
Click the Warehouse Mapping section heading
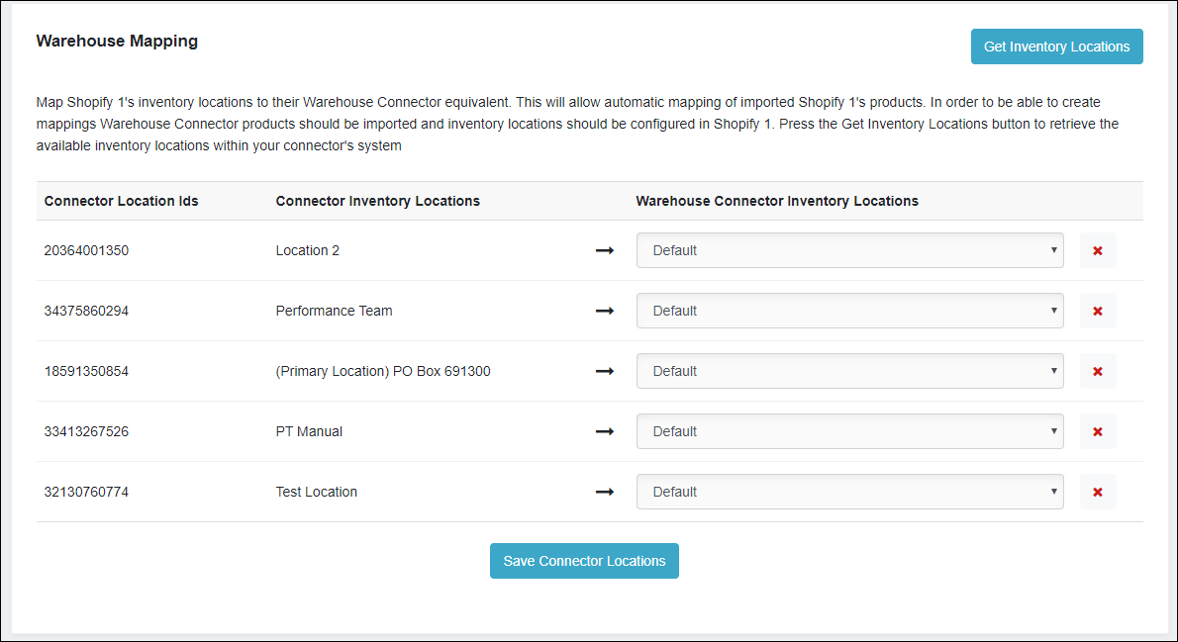click(117, 42)
